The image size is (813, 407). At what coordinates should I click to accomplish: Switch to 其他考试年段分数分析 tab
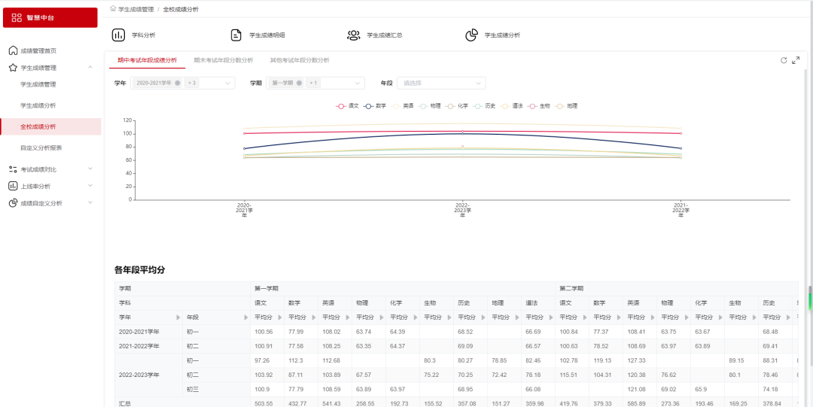[300, 60]
